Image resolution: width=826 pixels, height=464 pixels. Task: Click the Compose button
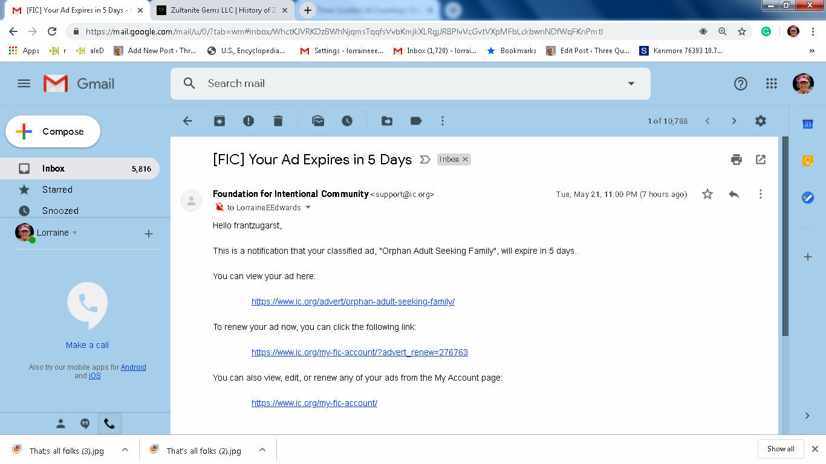53,132
